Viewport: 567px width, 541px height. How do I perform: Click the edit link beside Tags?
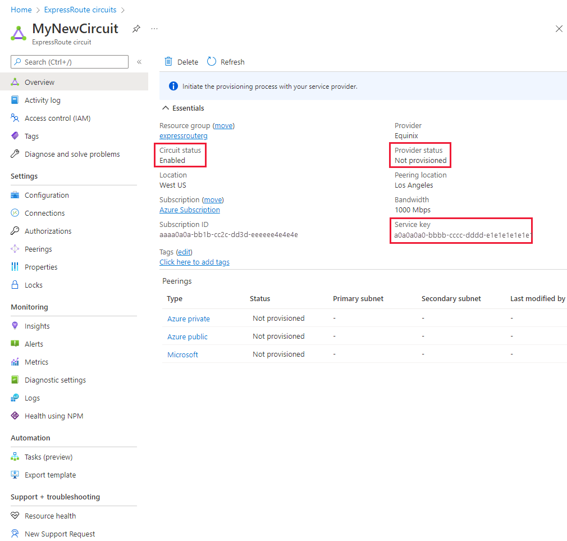[x=185, y=252]
